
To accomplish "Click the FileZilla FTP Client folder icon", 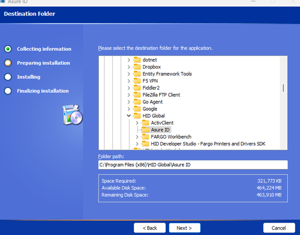I will [x=137, y=95].
